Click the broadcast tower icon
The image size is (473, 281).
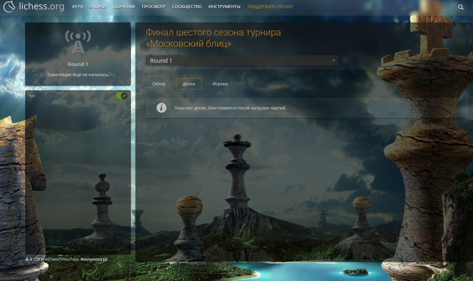tap(78, 42)
